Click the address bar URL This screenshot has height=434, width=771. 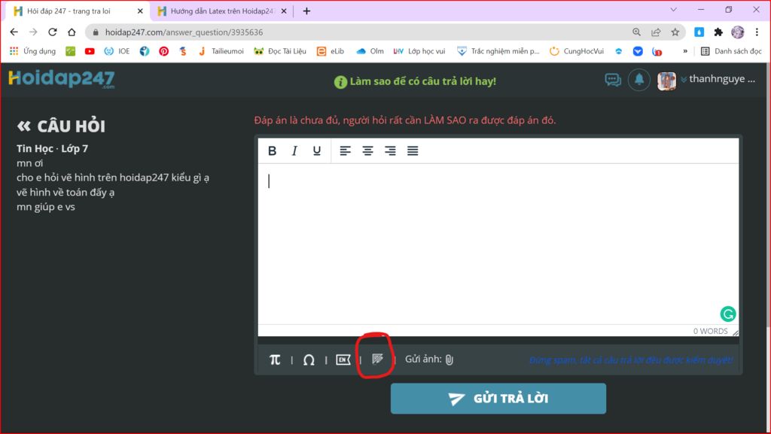coord(184,32)
